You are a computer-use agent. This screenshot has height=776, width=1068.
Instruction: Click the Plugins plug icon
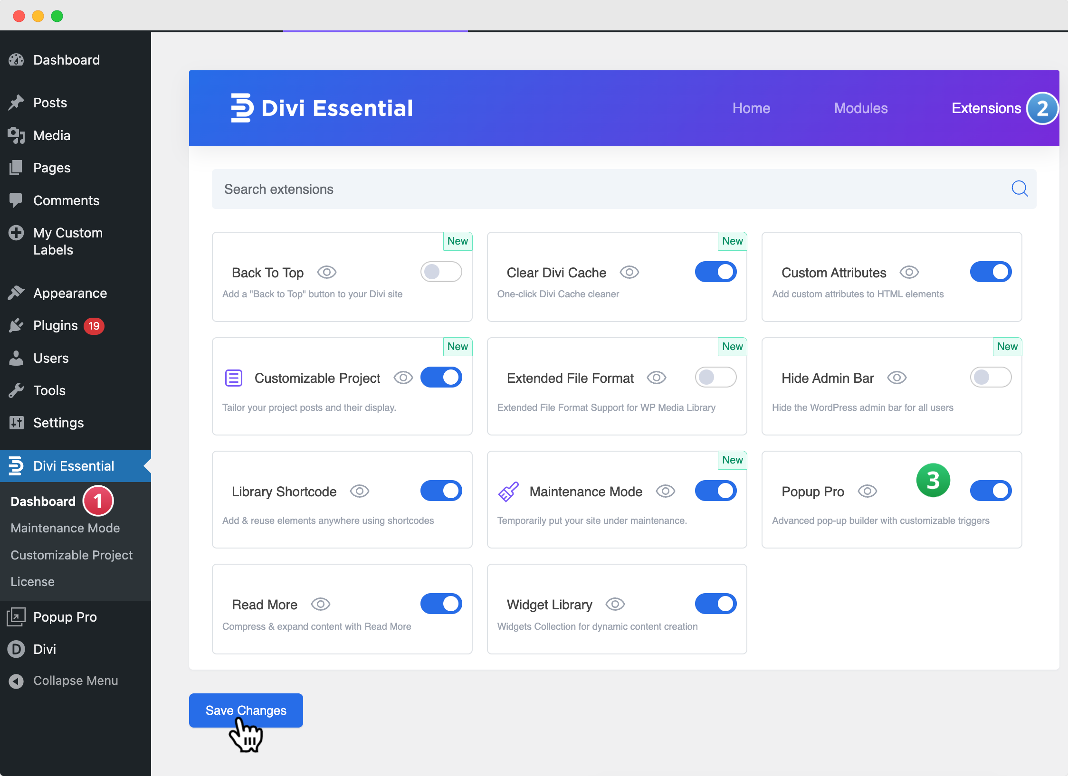(16, 325)
